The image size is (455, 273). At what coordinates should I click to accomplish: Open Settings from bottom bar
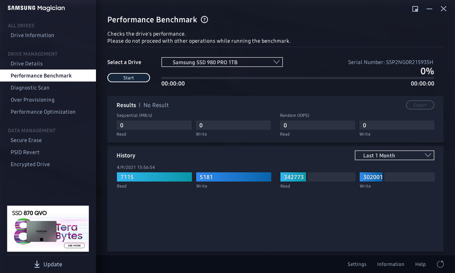[x=357, y=264]
